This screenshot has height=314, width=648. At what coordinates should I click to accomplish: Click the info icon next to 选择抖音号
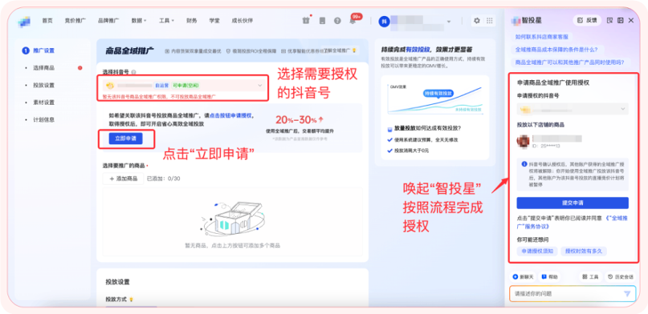coord(133,72)
